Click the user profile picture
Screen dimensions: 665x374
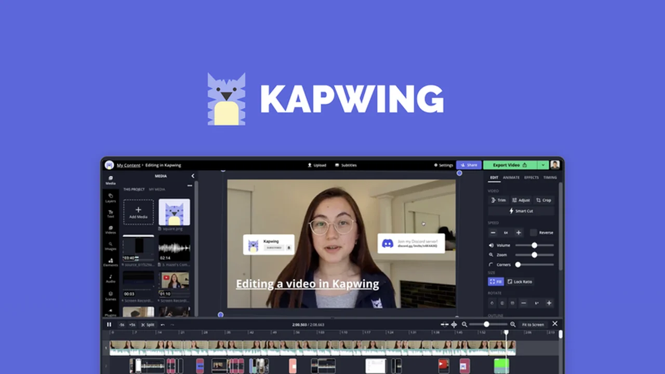555,165
